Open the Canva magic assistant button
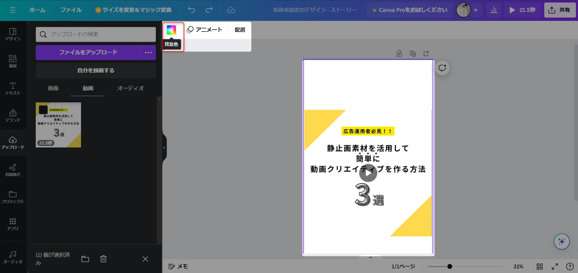Image resolution: width=578 pixels, height=273 pixels. point(561,241)
